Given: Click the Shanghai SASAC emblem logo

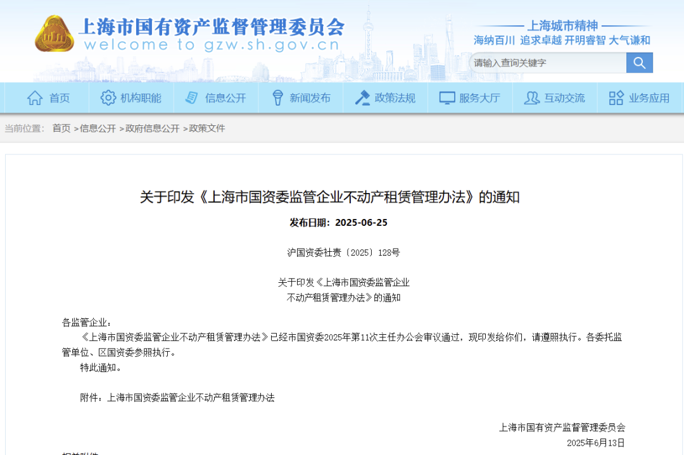Looking at the screenshot, I should (x=54, y=34).
